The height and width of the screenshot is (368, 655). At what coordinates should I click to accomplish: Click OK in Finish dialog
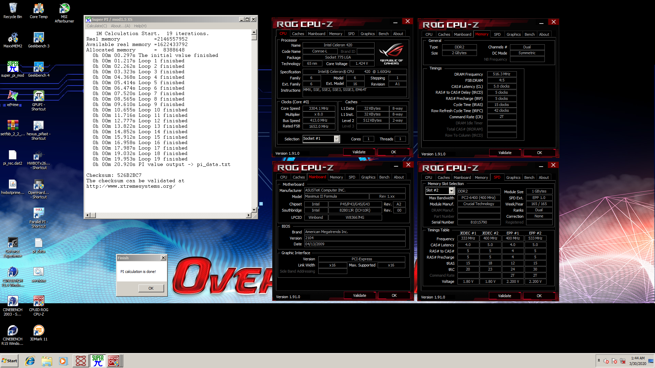point(151,288)
